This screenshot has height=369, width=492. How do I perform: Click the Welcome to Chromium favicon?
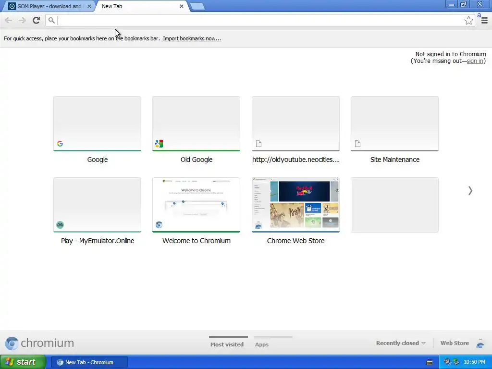[159, 225]
